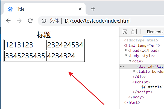Go forward to next page
Image resolution: width=164 pixels, height=109 pixels.
tap(19, 21)
